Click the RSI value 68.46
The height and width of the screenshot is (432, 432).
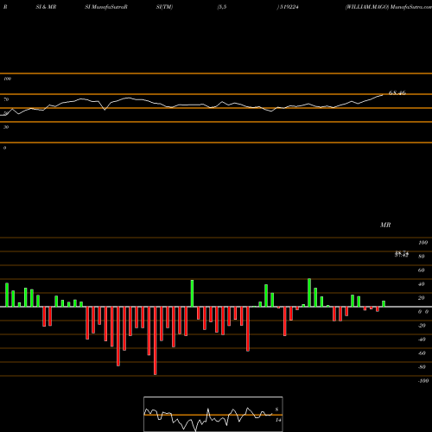pos(397,92)
